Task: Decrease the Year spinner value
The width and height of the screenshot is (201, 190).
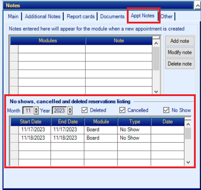Action: [x=70, y=112]
